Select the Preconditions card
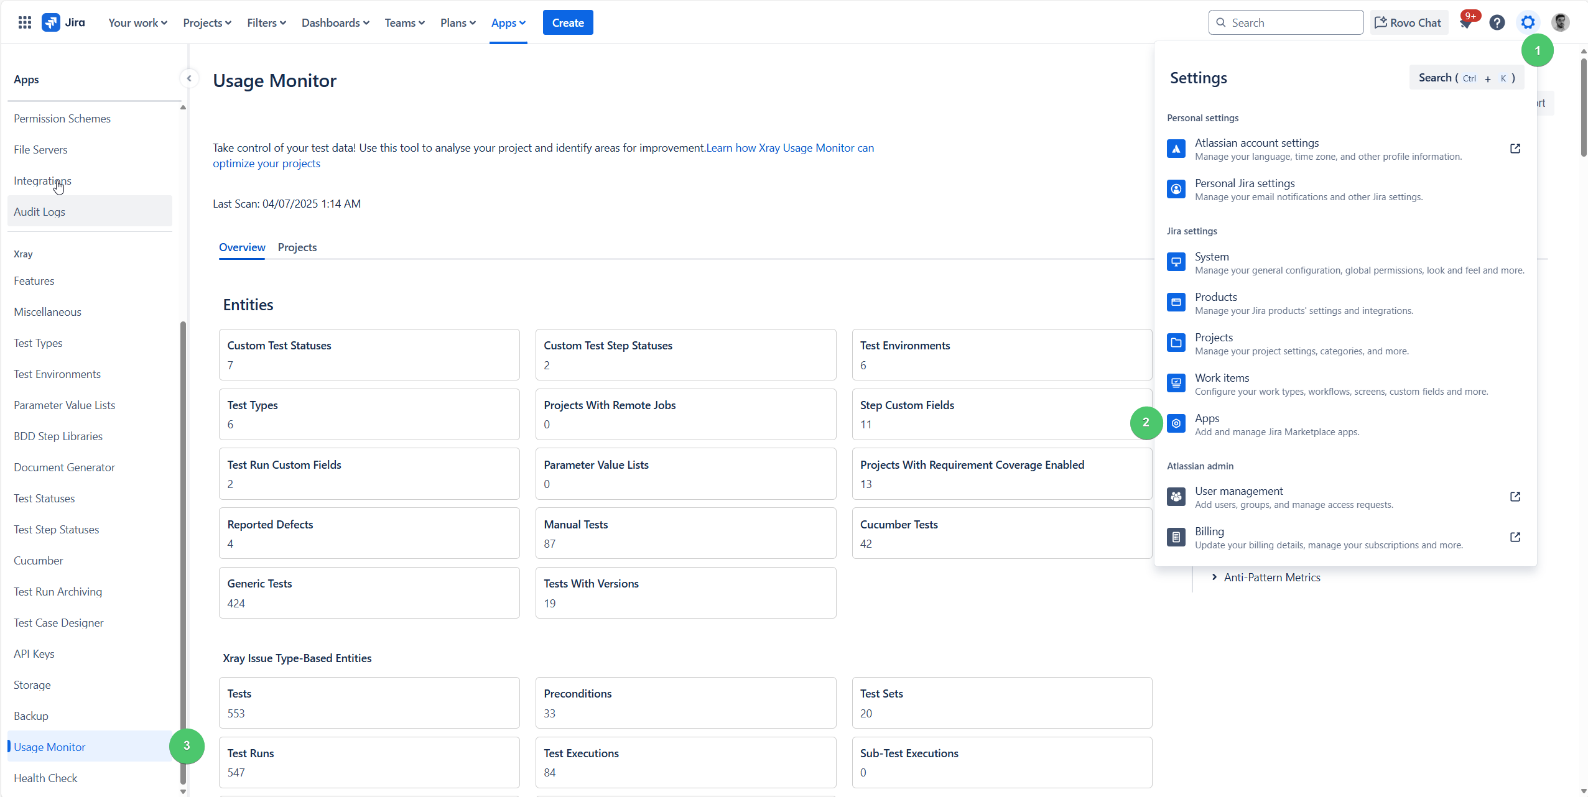Viewport: 1588px width, 797px height. click(685, 703)
